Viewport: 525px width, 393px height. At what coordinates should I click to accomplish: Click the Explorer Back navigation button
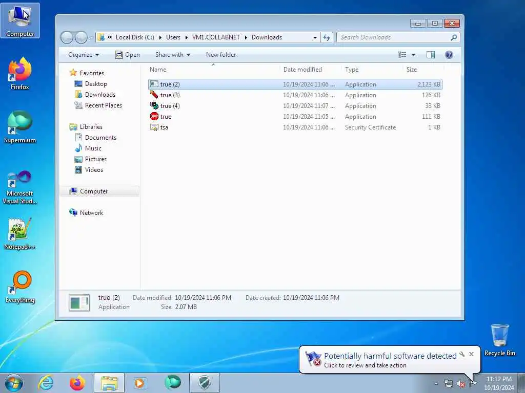(67, 37)
